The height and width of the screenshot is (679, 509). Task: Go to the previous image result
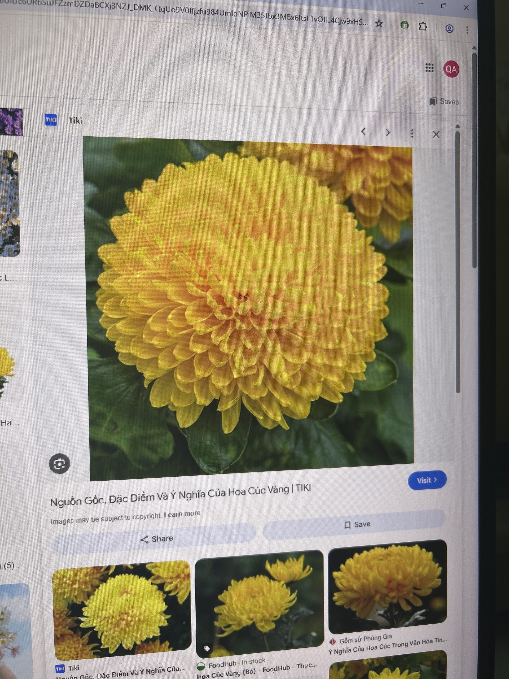(363, 132)
